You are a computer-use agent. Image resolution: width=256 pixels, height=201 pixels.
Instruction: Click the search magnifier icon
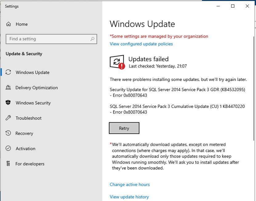[92, 39]
